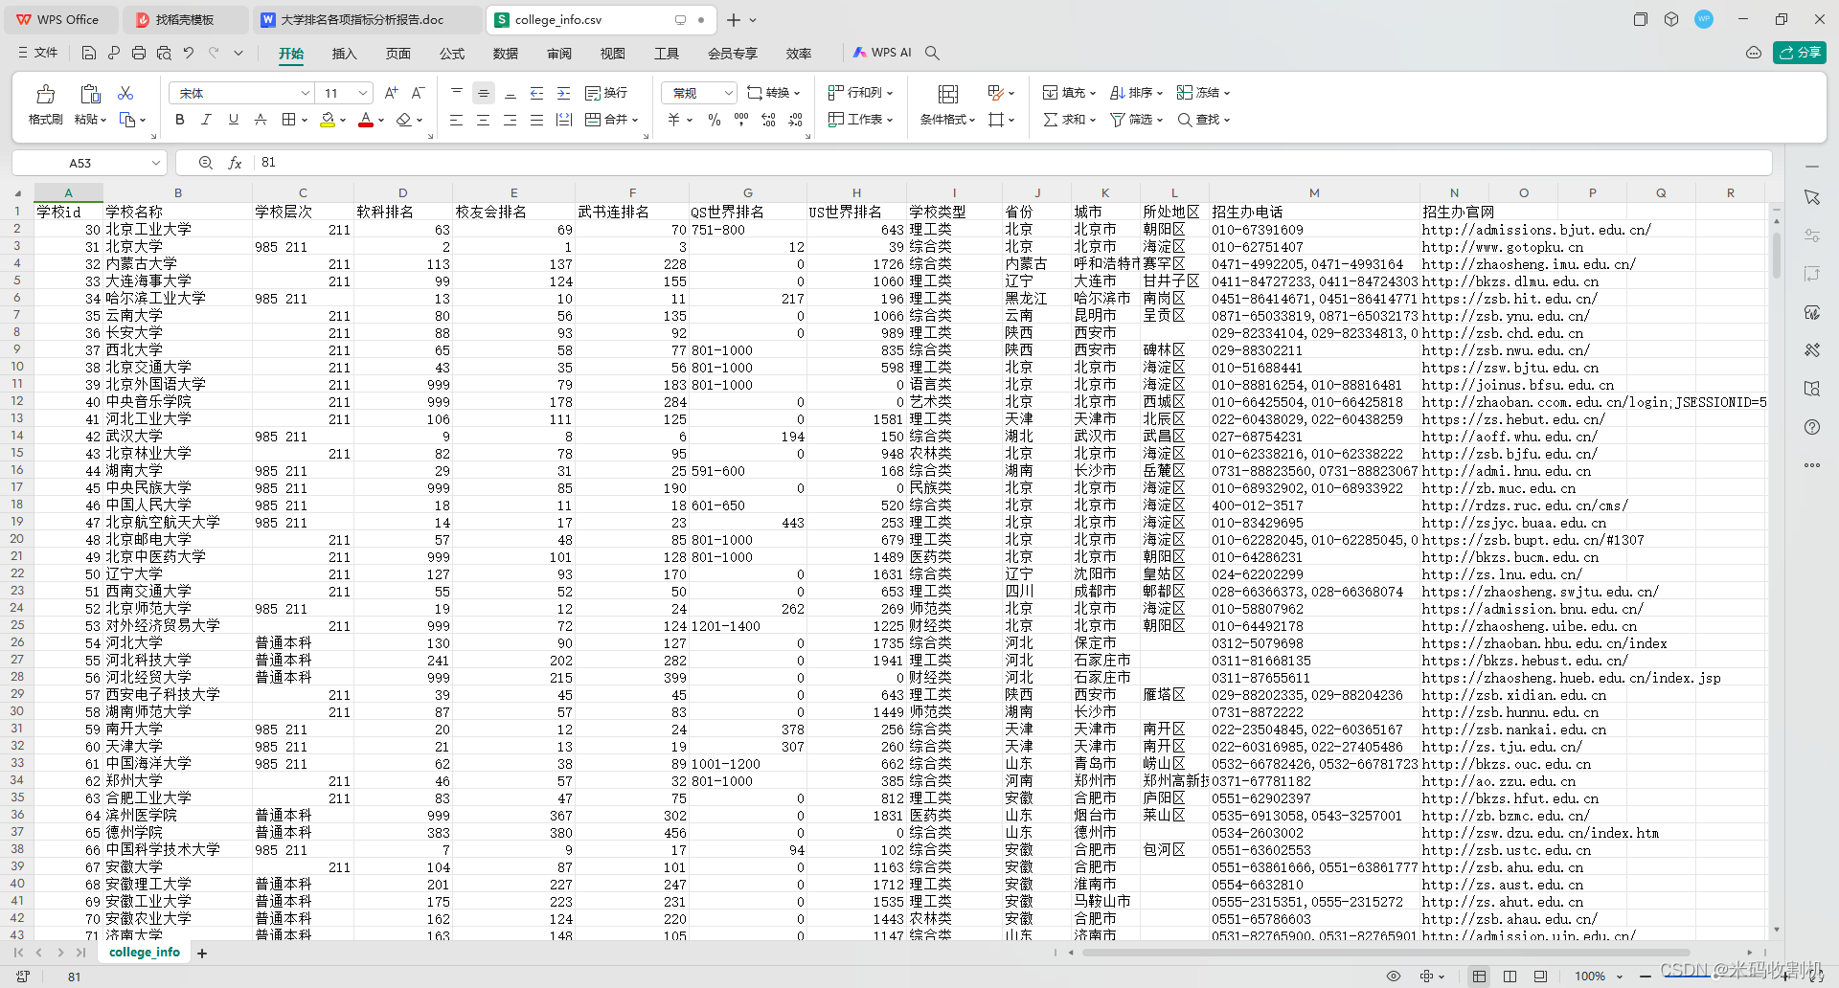Screen dimensions: 1839x988
Task: Open the Data (数据) ribbon tab
Action: (x=506, y=54)
